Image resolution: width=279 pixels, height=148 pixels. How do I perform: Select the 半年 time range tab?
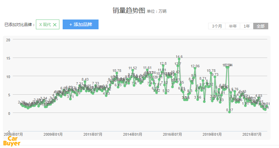tap(233, 26)
